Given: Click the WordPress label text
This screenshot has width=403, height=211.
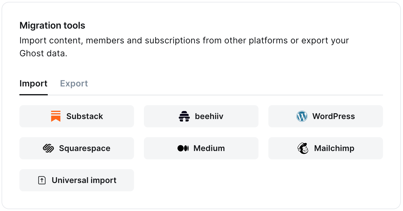Looking at the screenshot, I should (334, 116).
